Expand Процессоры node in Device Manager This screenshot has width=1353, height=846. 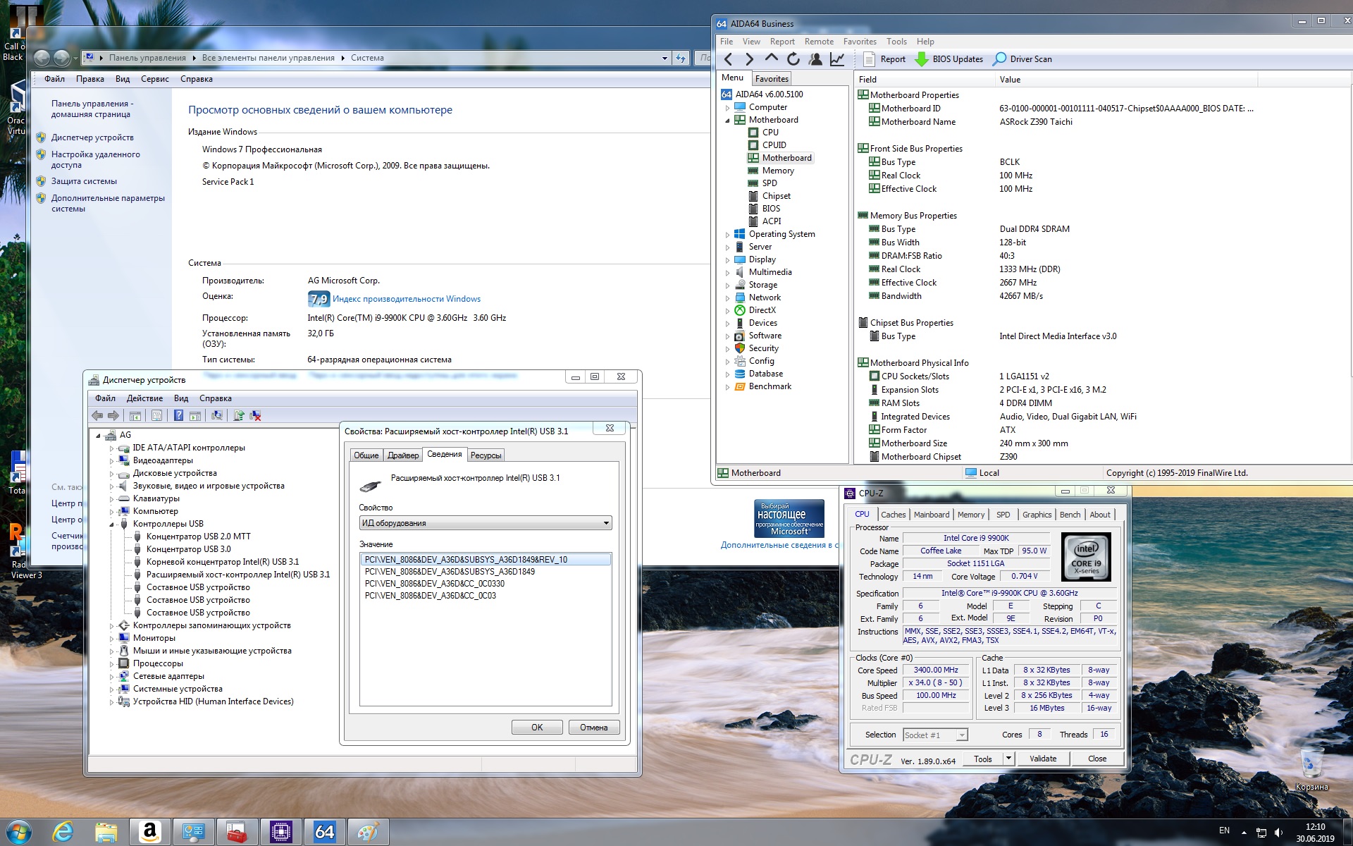tap(111, 664)
